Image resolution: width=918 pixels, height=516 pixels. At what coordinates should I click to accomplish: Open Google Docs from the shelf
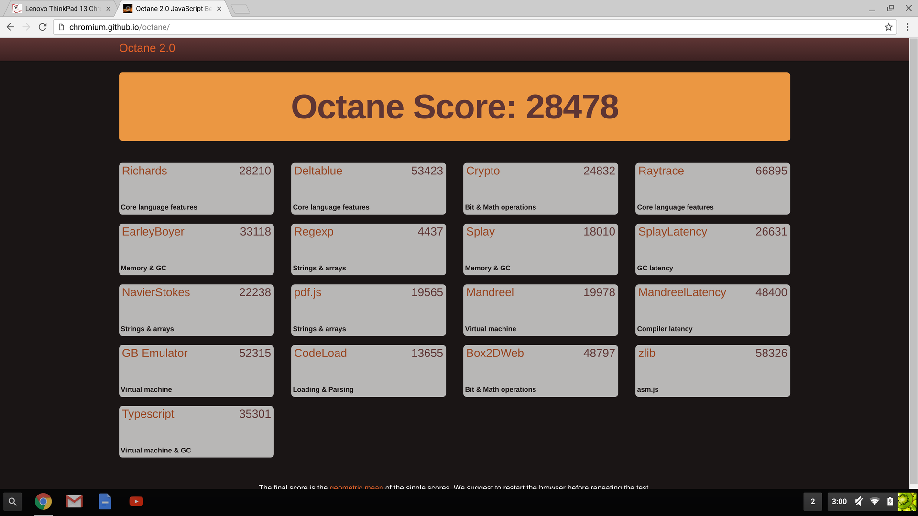(x=105, y=502)
